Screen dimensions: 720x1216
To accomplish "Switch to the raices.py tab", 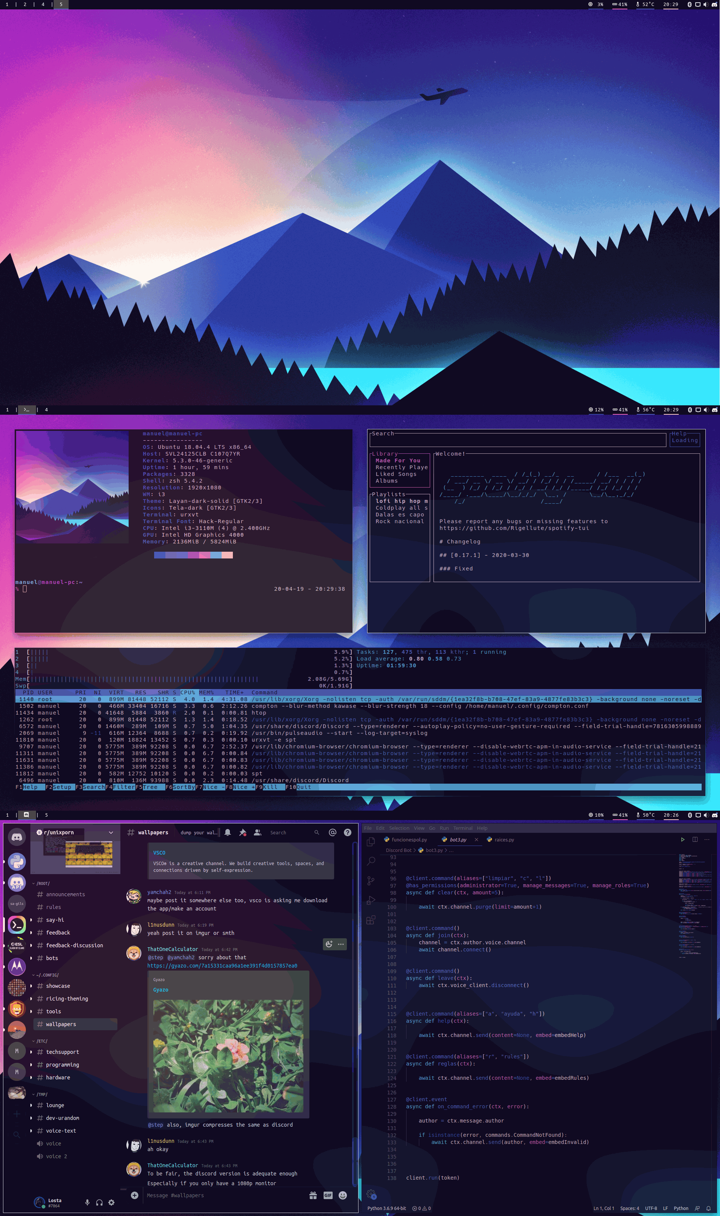I will [x=500, y=840].
